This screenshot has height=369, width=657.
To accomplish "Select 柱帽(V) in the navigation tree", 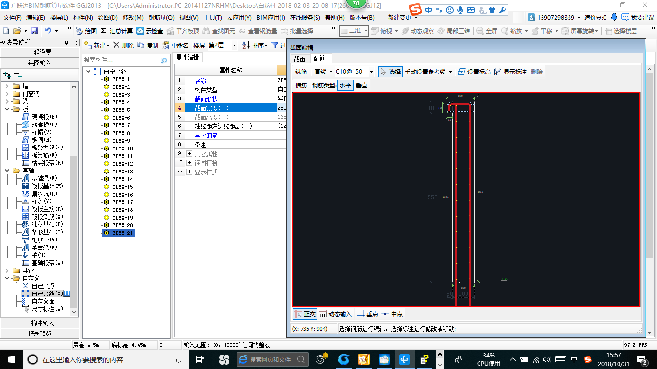I will coord(37,132).
